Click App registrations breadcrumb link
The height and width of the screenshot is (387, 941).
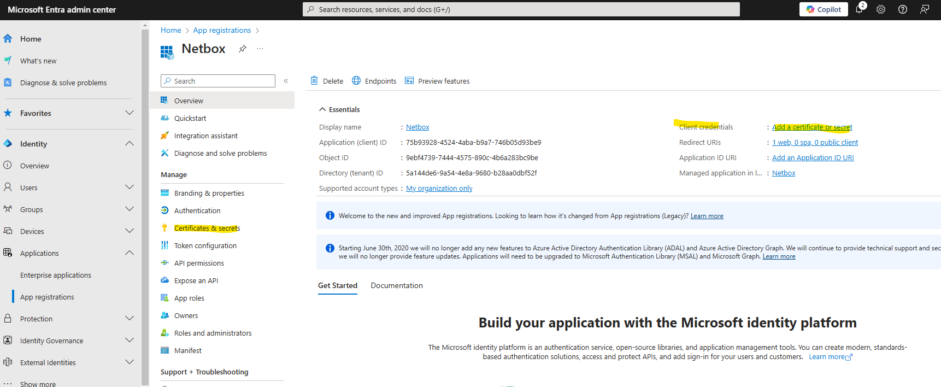coord(222,30)
